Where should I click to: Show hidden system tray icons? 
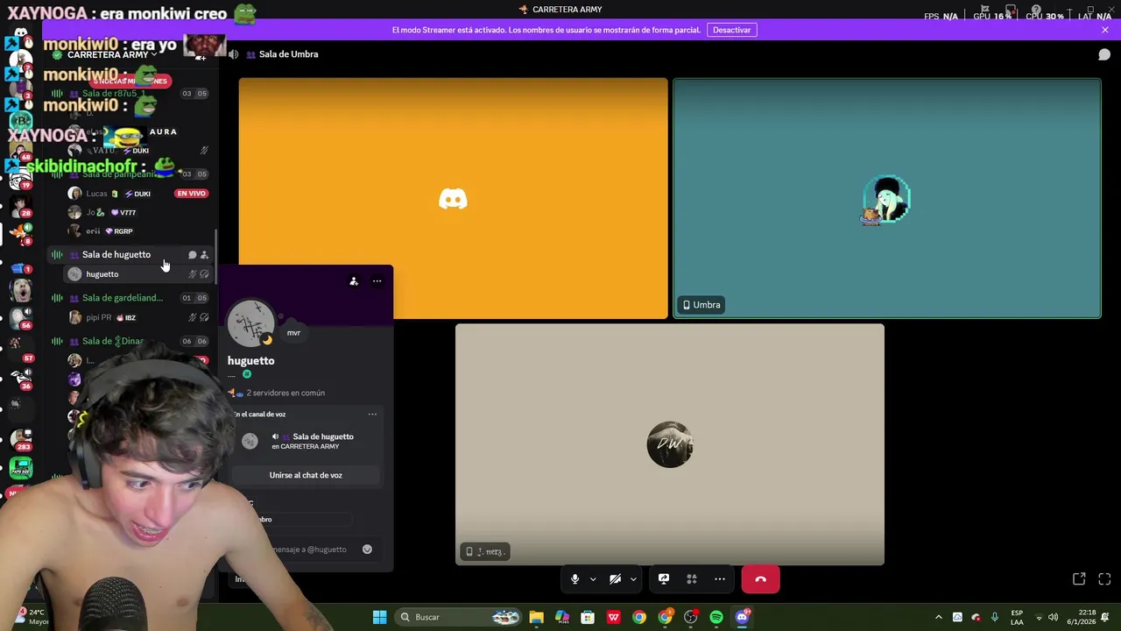[x=938, y=617]
